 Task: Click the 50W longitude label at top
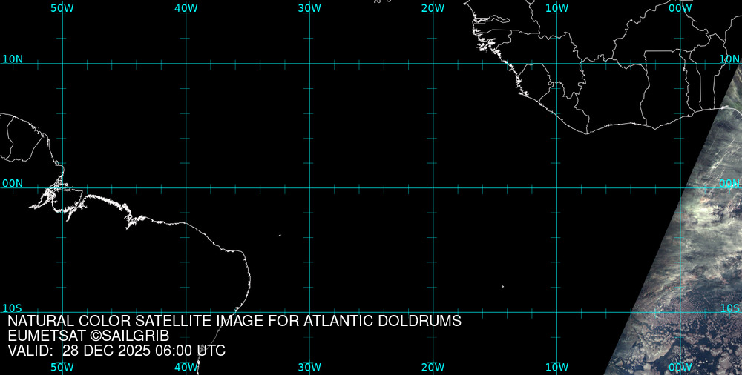click(62, 8)
